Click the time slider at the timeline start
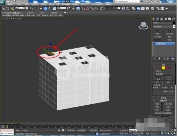Image resolution: width=178 pixels, height=136 pixels. [11, 123]
